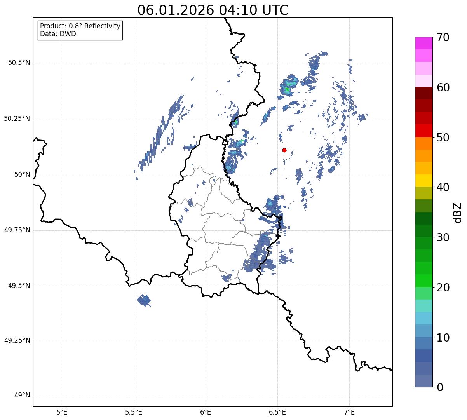The image size is (467, 420).
Task: Click the 20 tick label on colorbar
Action: (443, 288)
